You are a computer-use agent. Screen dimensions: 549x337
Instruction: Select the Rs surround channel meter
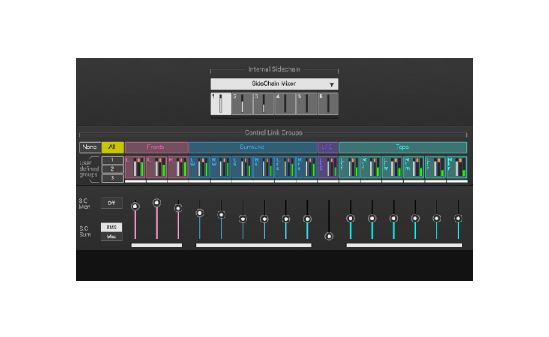(264, 168)
